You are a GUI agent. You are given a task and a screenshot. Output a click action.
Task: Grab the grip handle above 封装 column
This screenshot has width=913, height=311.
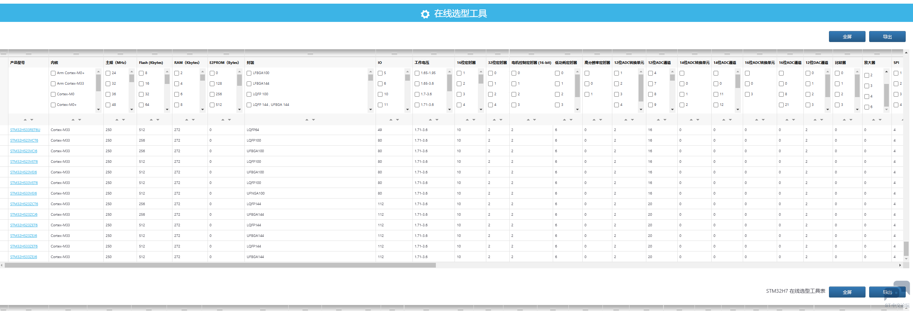(310, 54)
